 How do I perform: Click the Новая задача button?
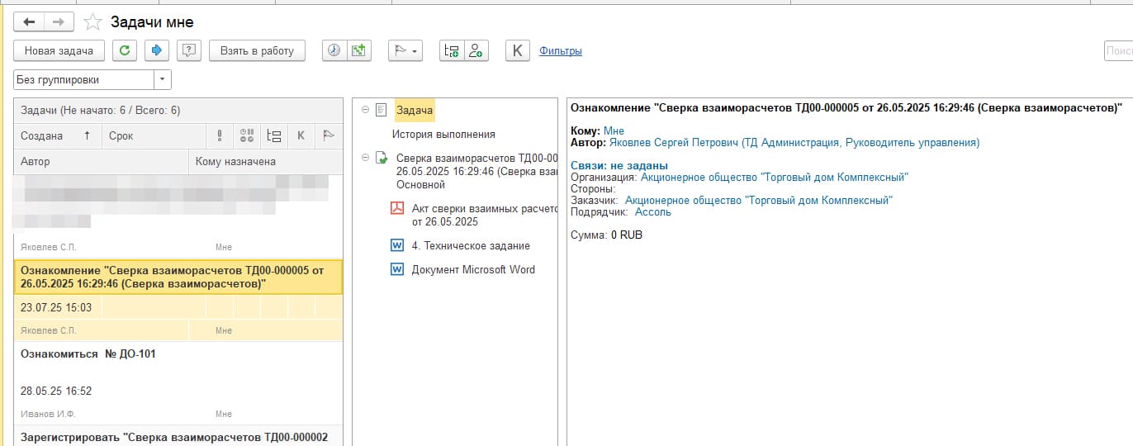59,50
